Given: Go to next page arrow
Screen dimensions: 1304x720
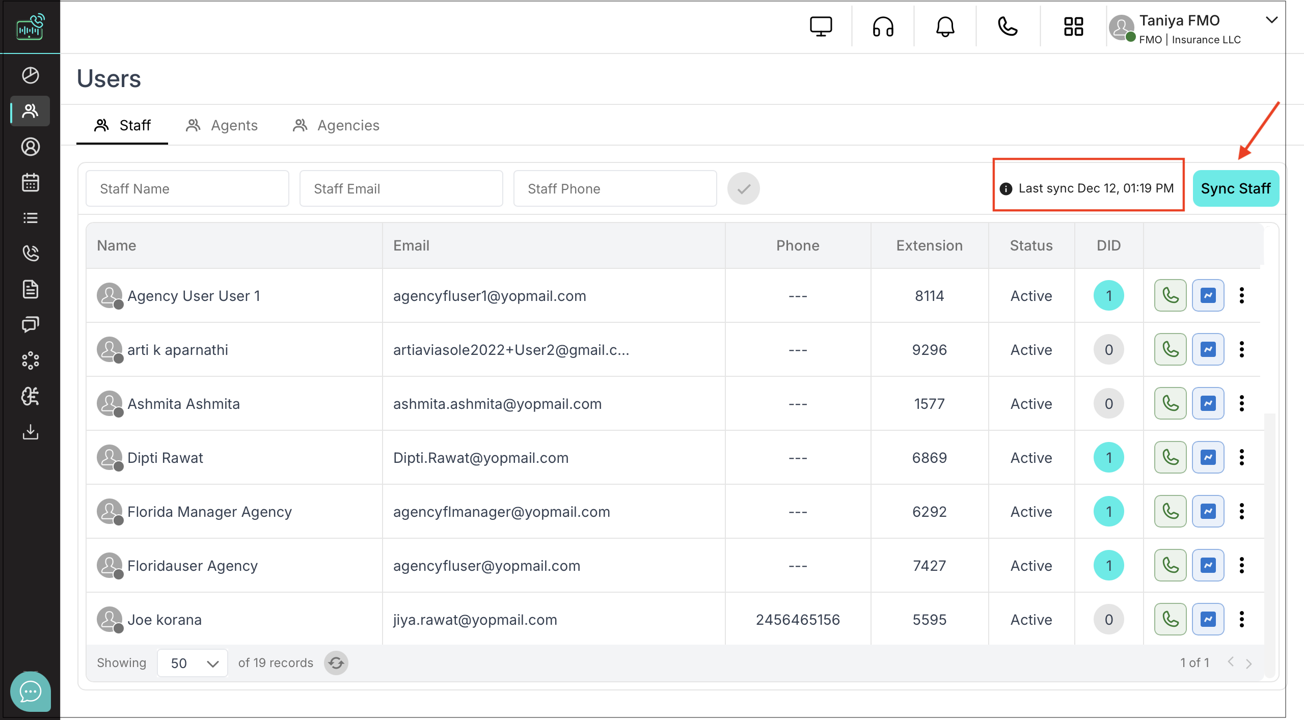Looking at the screenshot, I should pos(1248,663).
